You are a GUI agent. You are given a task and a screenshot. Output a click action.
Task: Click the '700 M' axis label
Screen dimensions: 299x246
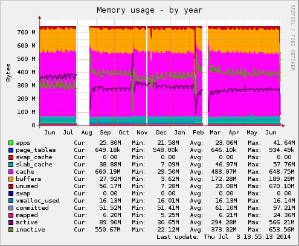(26, 33)
